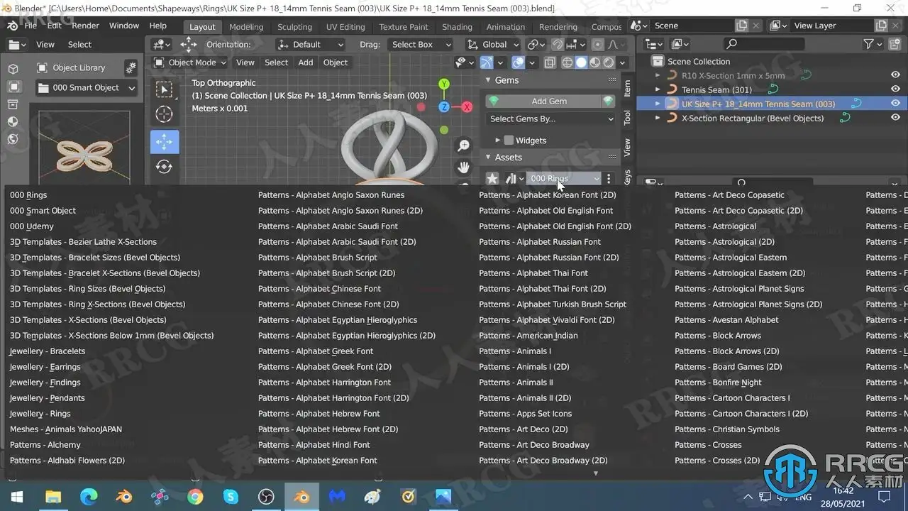
Task: Click the smart object thumbnail preview
Action: pyautogui.click(x=84, y=149)
